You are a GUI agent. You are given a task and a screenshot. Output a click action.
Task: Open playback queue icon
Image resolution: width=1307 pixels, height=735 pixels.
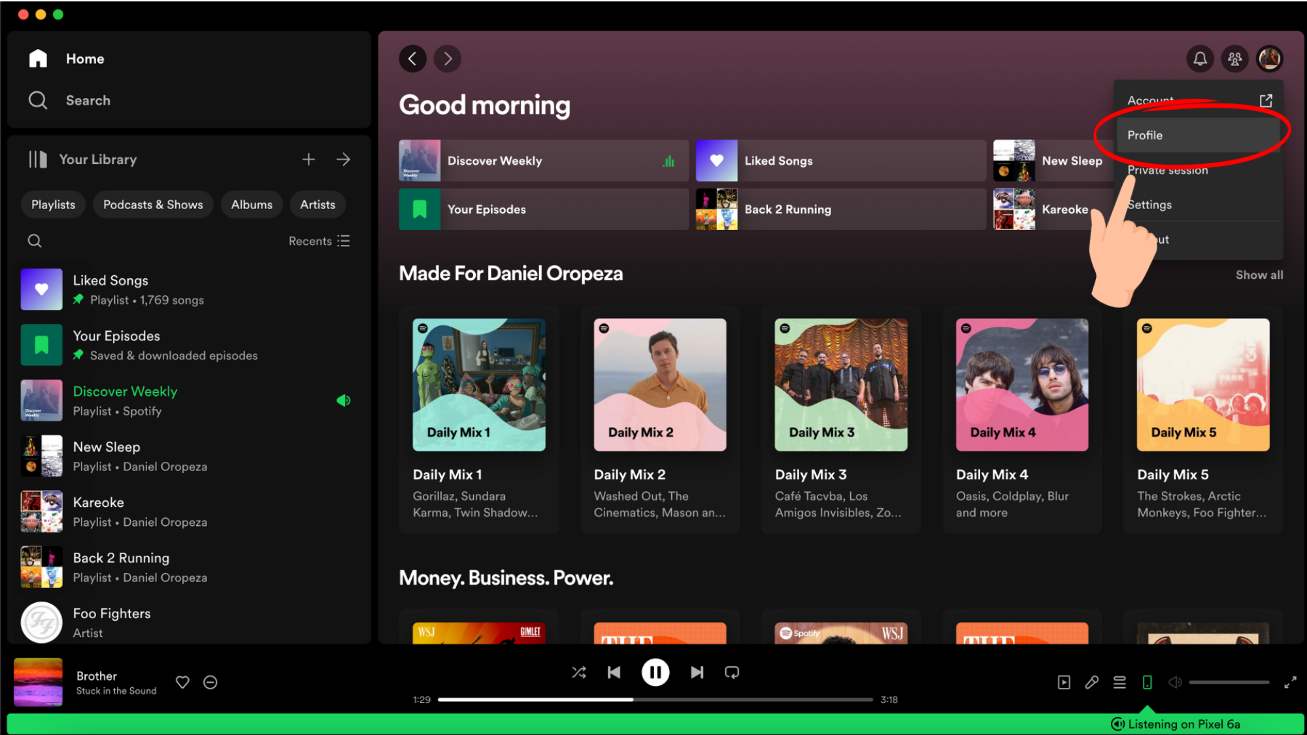1119,682
